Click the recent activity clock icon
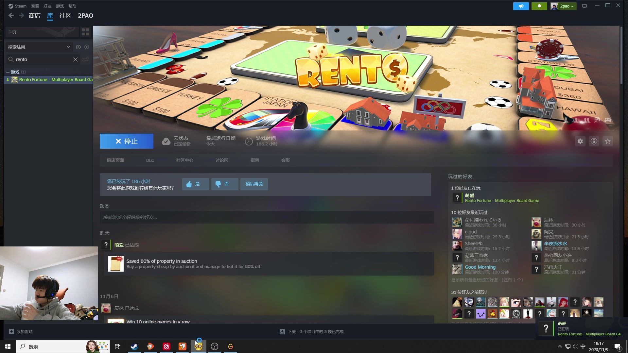628x353 pixels. point(78,47)
